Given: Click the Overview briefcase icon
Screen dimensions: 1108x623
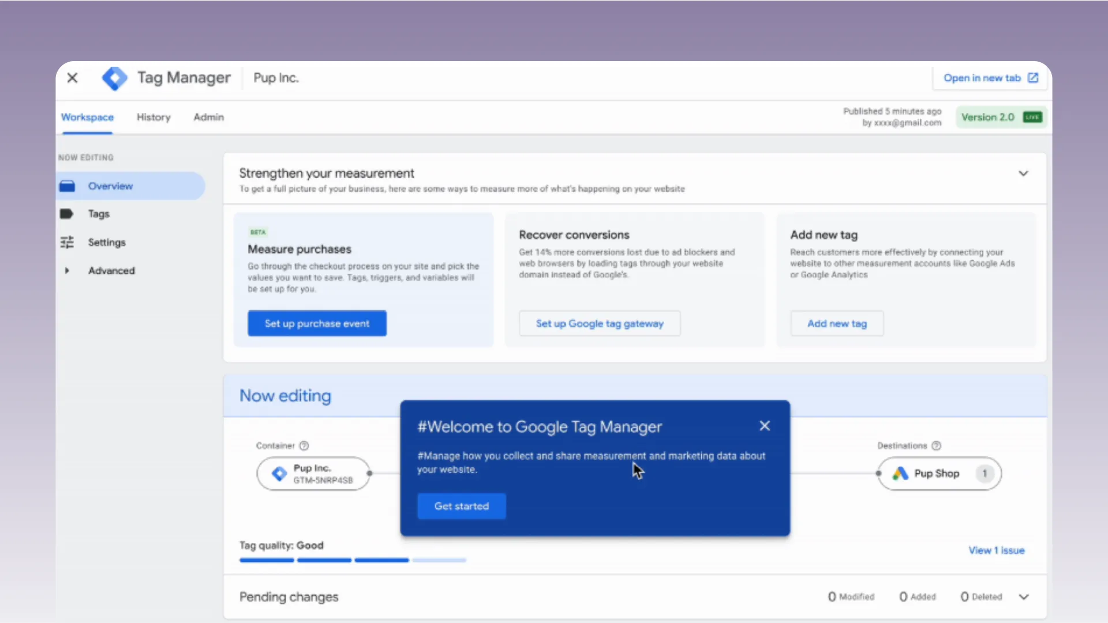Looking at the screenshot, I should pos(67,186).
